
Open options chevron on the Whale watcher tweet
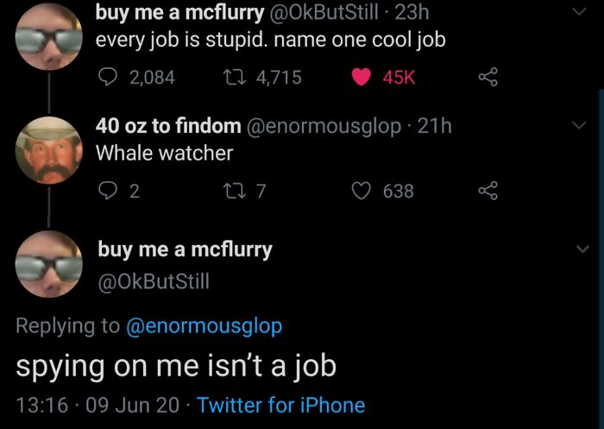click(579, 126)
